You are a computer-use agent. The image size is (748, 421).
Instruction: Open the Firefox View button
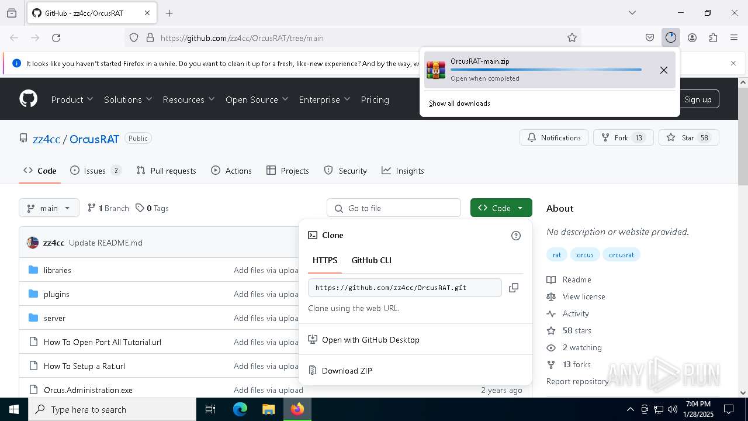point(12,13)
